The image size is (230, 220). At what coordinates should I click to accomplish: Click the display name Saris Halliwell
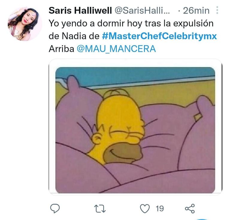tap(79, 11)
